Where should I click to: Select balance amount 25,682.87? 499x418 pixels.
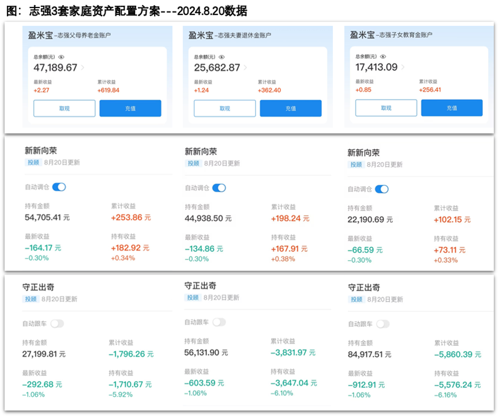[217, 67]
